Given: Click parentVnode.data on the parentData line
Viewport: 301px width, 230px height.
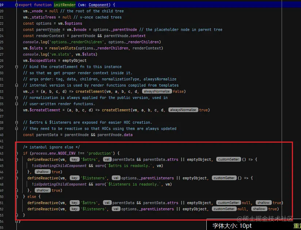Looking at the screenshot, I should click(x=115, y=135).
